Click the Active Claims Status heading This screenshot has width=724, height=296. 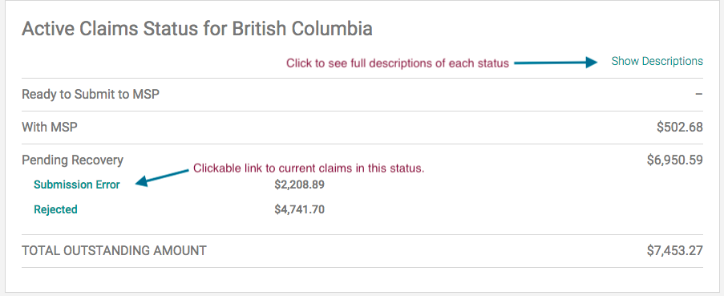pyautogui.click(x=197, y=29)
